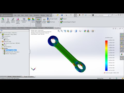
Task: Switch to the Evaluate tab
Action: point(35,28)
